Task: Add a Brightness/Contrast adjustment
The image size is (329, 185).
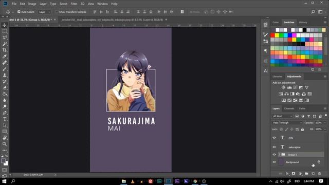Action: [x=283, y=87]
